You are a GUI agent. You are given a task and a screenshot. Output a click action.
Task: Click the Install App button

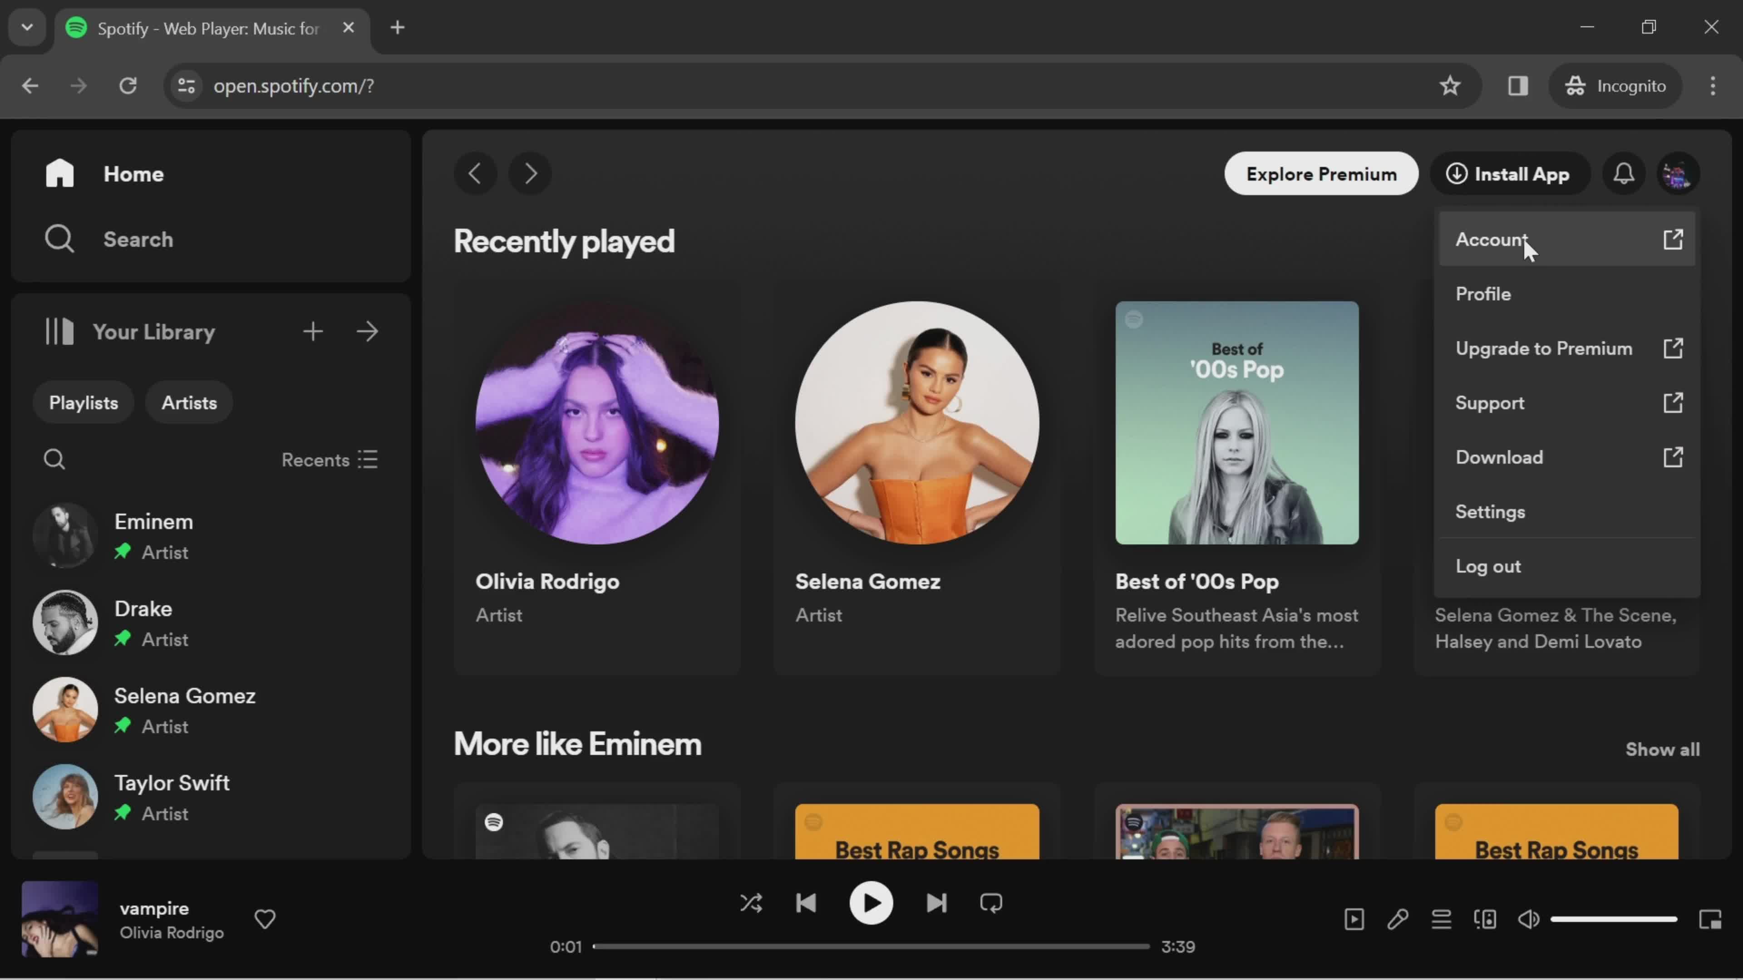tap(1510, 174)
